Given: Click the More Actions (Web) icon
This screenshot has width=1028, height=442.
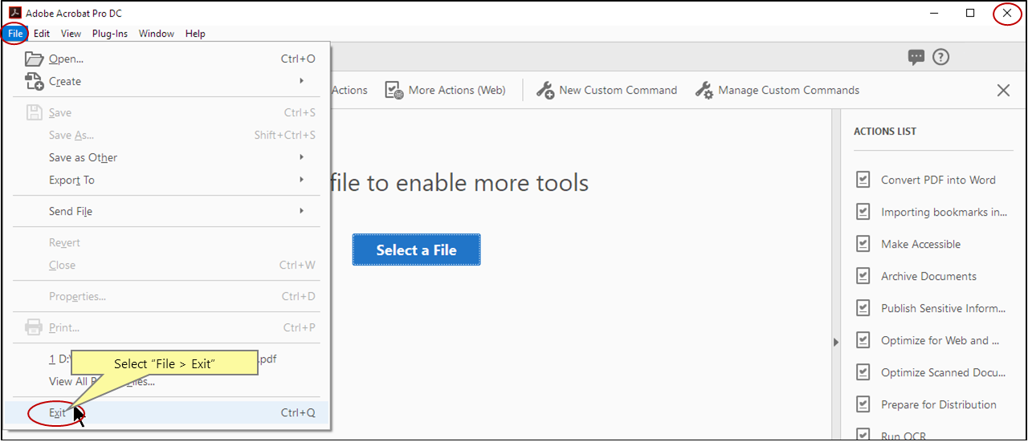Looking at the screenshot, I should [394, 90].
